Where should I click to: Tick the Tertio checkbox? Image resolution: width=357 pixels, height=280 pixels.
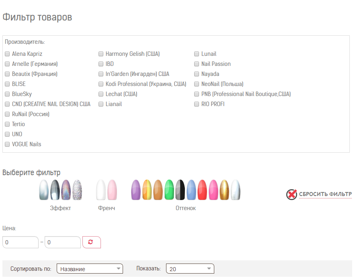tap(7, 124)
